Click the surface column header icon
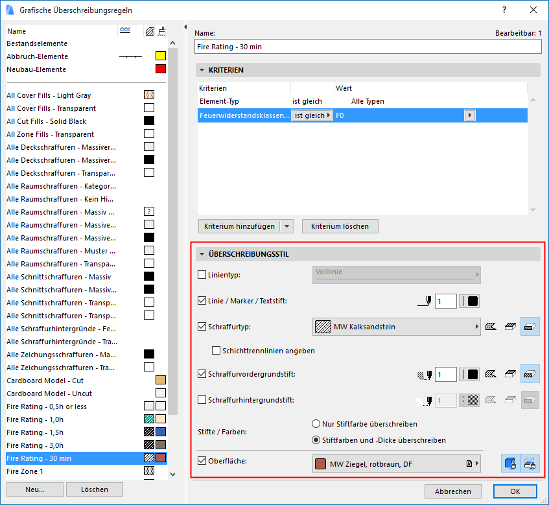The image size is (549, 505). point(161,32)
